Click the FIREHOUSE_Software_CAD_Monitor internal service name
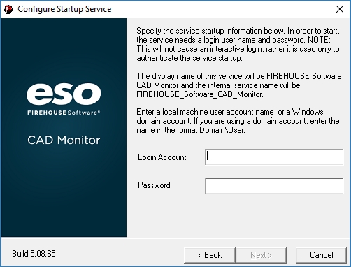 click(200, 94)
